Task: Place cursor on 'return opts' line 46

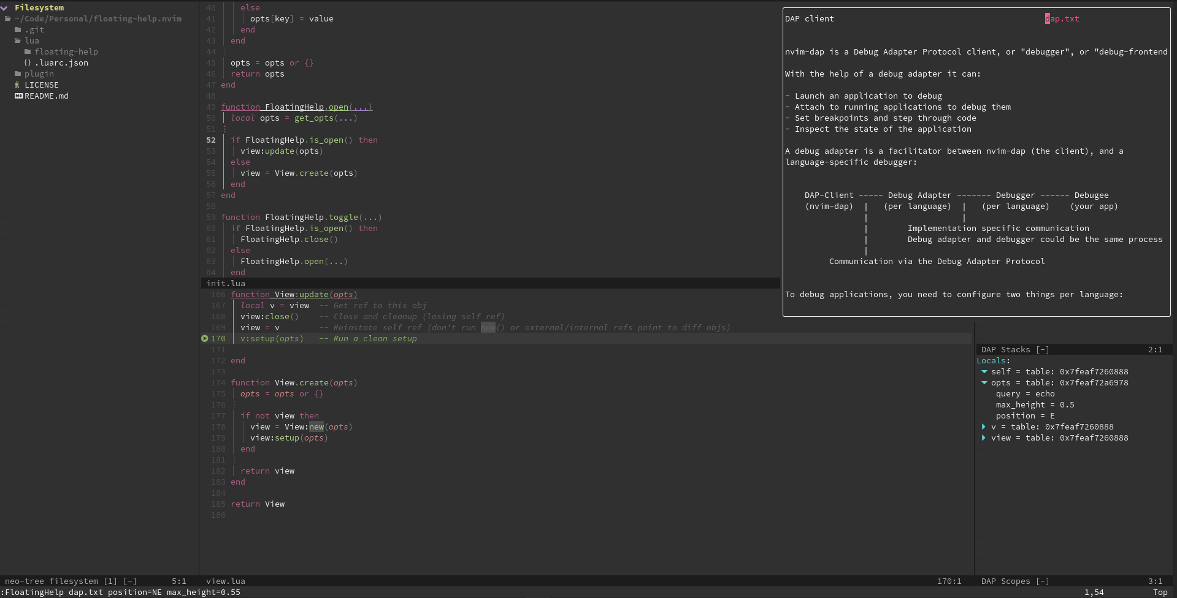Action: (x=257, y=74)
